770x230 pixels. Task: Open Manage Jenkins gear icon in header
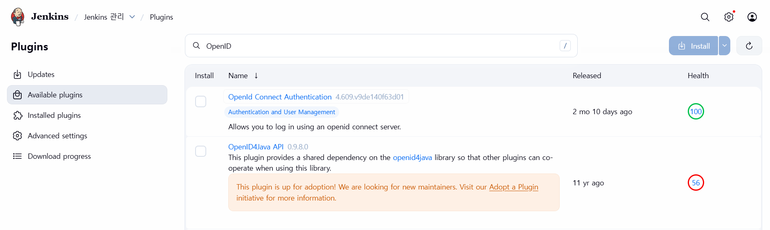pyautogui.click(x=729, y=17)
